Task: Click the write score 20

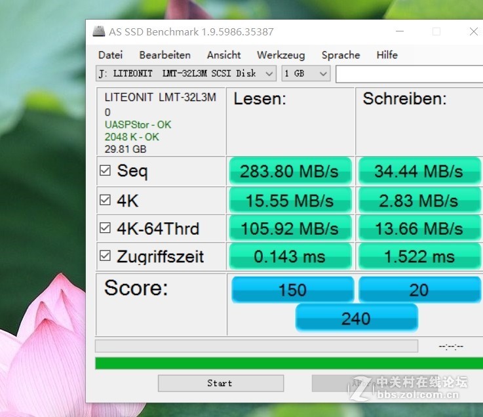Action: [419, 290]
